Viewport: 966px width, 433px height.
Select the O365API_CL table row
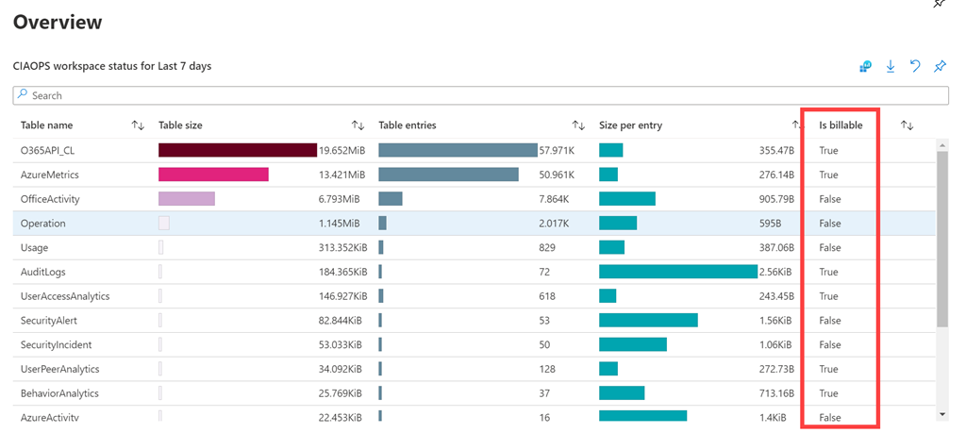tap(47, 150)
